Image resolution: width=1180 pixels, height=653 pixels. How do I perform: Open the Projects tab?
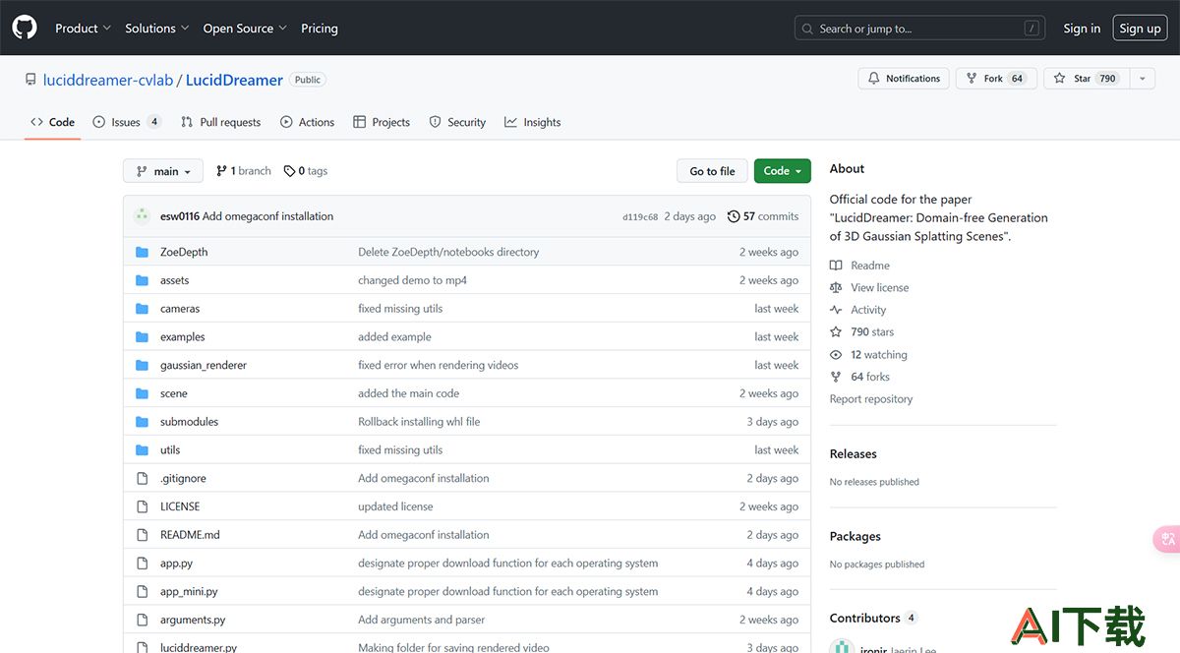click(x=382, y=122)
